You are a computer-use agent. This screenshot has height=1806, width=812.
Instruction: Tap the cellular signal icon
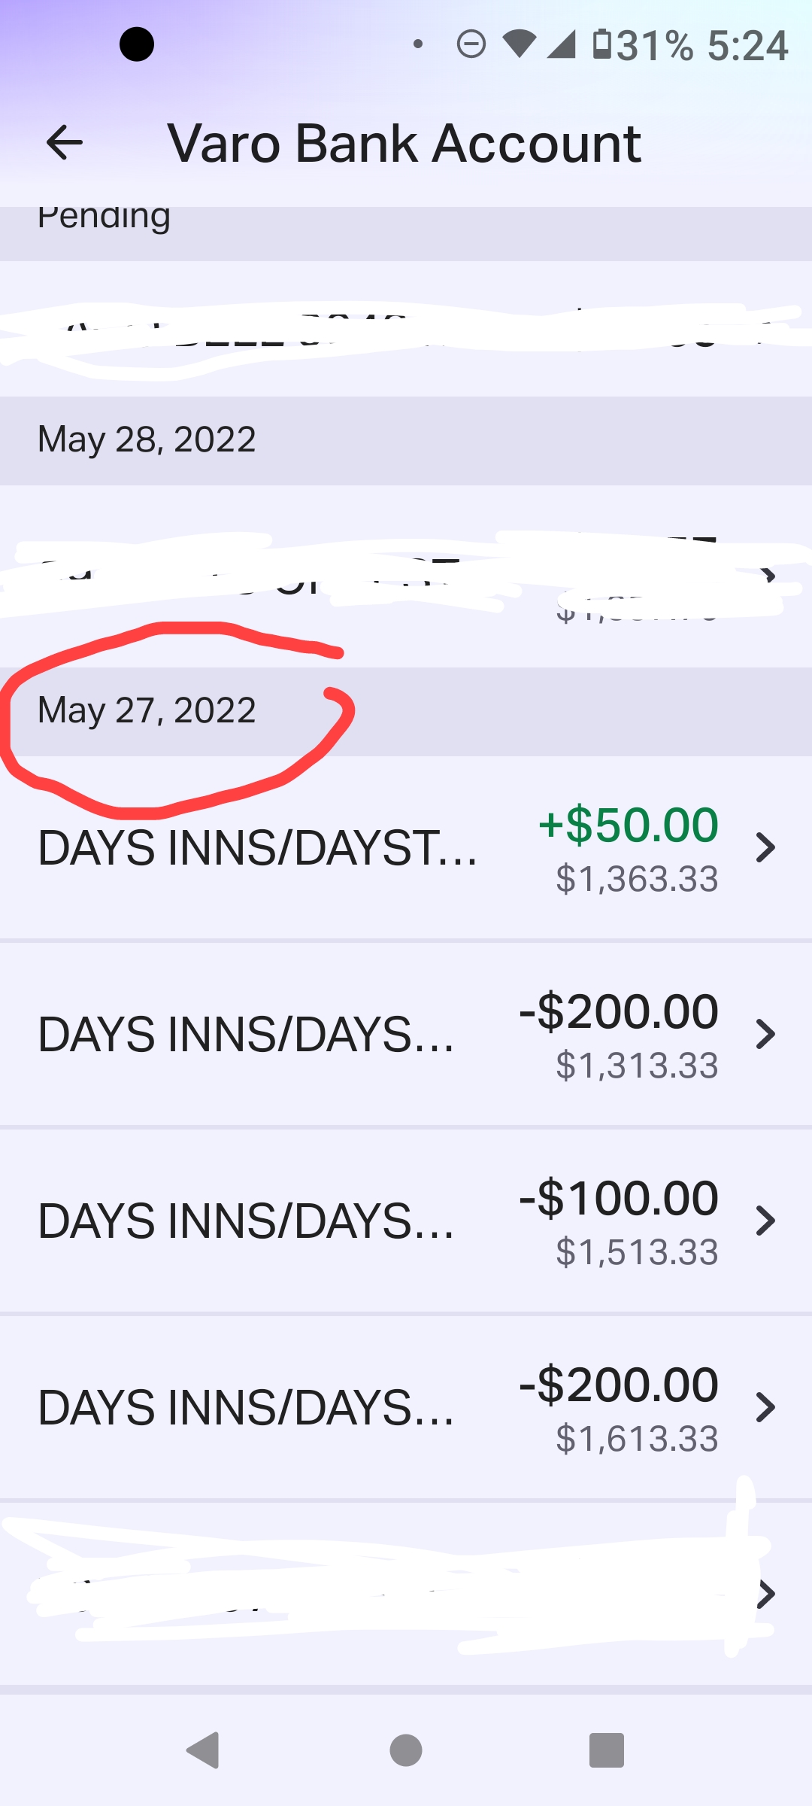click(561, 44)
